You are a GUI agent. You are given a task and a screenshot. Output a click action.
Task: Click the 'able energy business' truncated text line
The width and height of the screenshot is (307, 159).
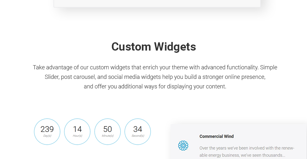(242, 155)
